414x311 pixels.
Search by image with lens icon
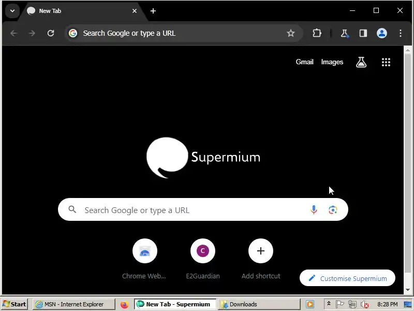[x=333, y=210]
